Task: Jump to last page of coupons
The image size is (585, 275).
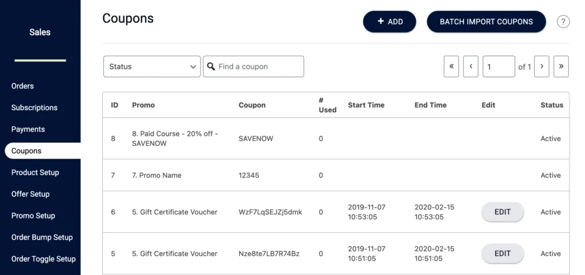Action: (x=561, y=67)
